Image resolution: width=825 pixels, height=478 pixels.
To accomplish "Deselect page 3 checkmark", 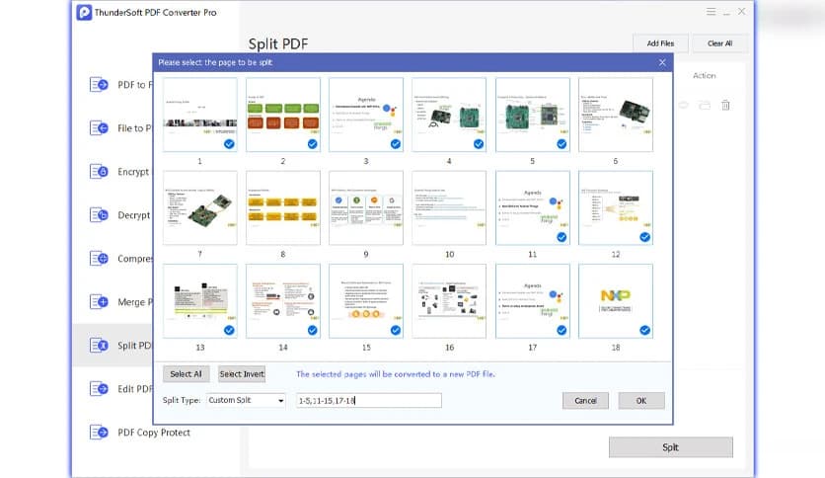I will tap(396, 144).
